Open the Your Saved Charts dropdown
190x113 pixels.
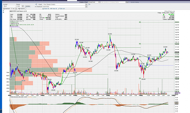tap(65, 5)
